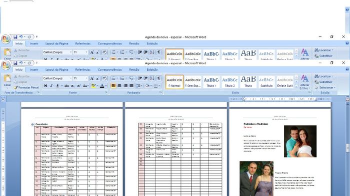Viewport: 350px width, 196px height.
Task: Open the Parágrafo dialog launcher in the front window
Action: click(x=160, y=93)
